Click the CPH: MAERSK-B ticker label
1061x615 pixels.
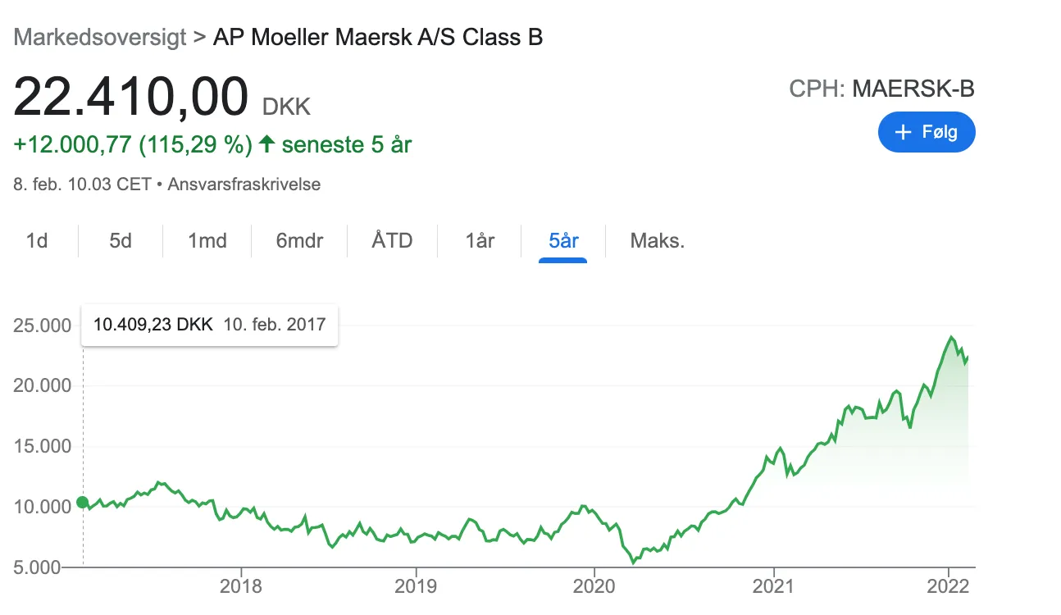click(x=881, y=89)
